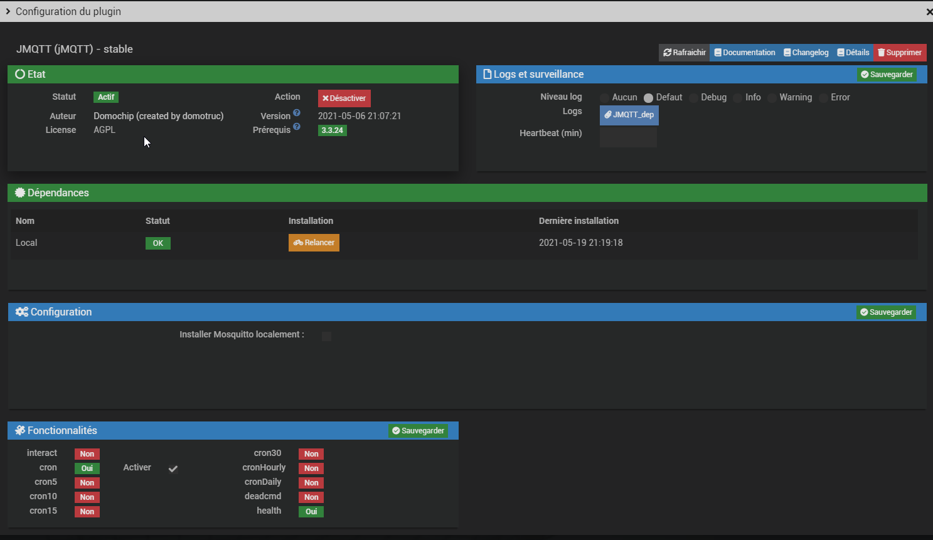933x540 pixels.
Task: Select the Defaut log level
Action: (x=649, y=98)
